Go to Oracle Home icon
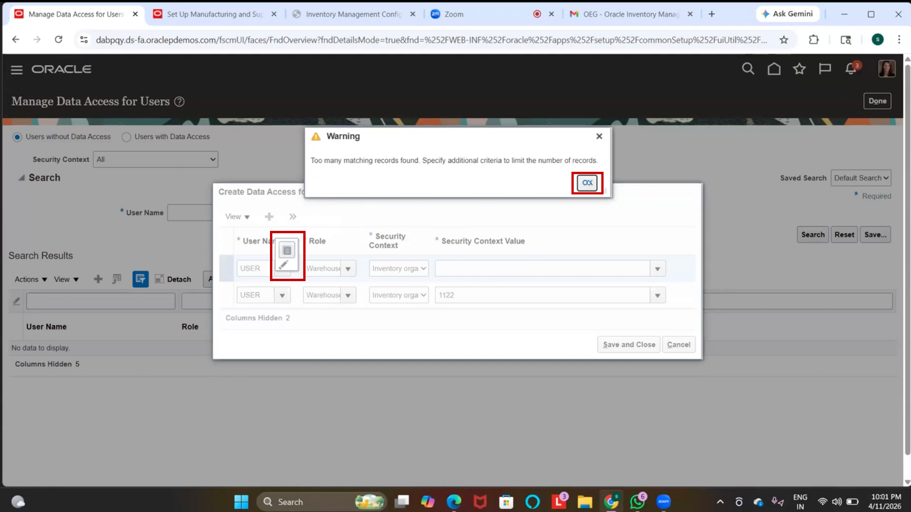Viewport: 911px width, 512px height. [x=774, y=69]
